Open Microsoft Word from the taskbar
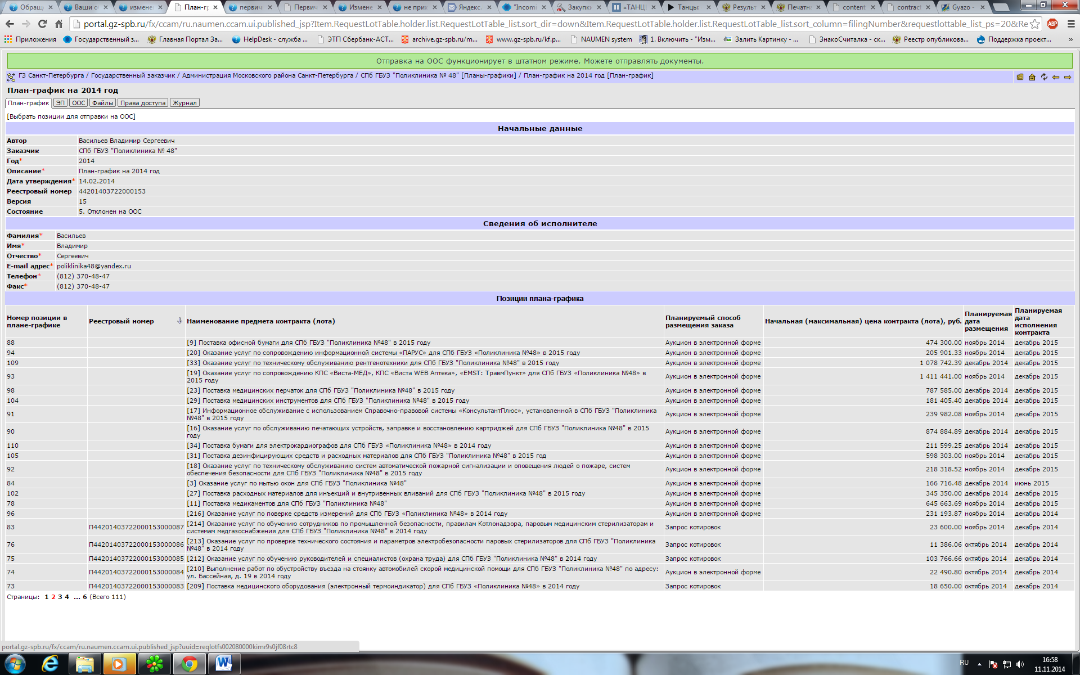The image size is (1080, 675). (x=224, y=664)
